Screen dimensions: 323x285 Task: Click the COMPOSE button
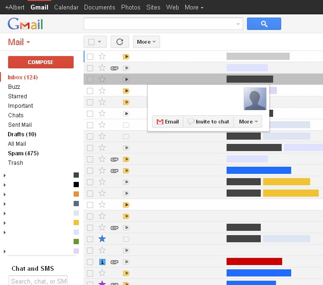click(41, 62)
